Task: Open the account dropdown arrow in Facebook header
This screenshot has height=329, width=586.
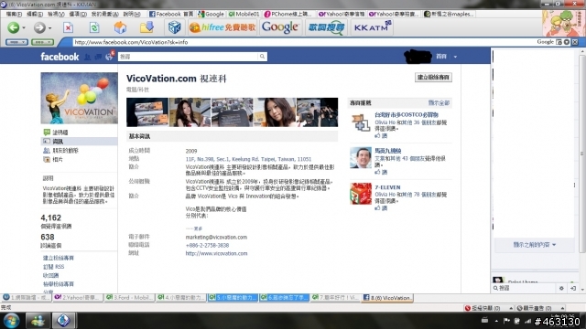Action: (x=455, y=57)
